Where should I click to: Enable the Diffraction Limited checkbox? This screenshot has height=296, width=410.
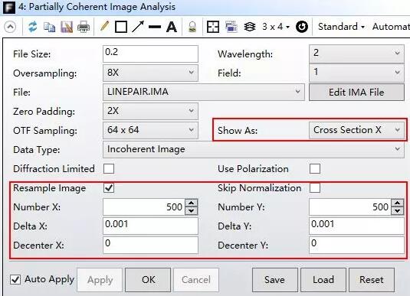click(x=109, y=168)
